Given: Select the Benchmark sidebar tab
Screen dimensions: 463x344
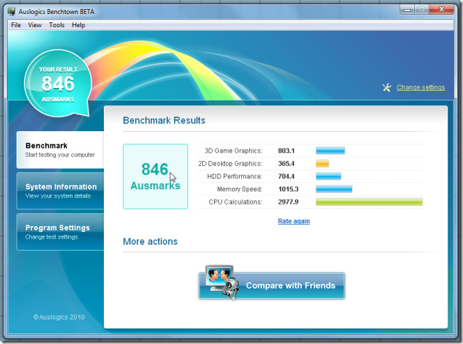Looking at the screenshot, I should [60, 150].
